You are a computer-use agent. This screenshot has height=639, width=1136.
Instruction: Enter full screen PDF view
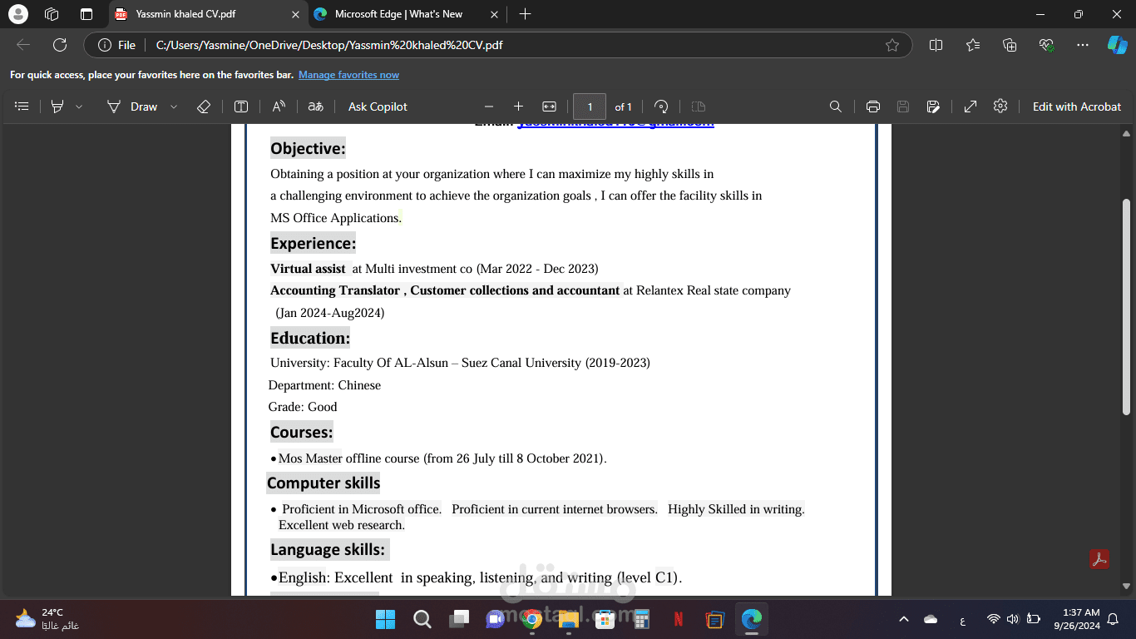(x=971, y=106)
